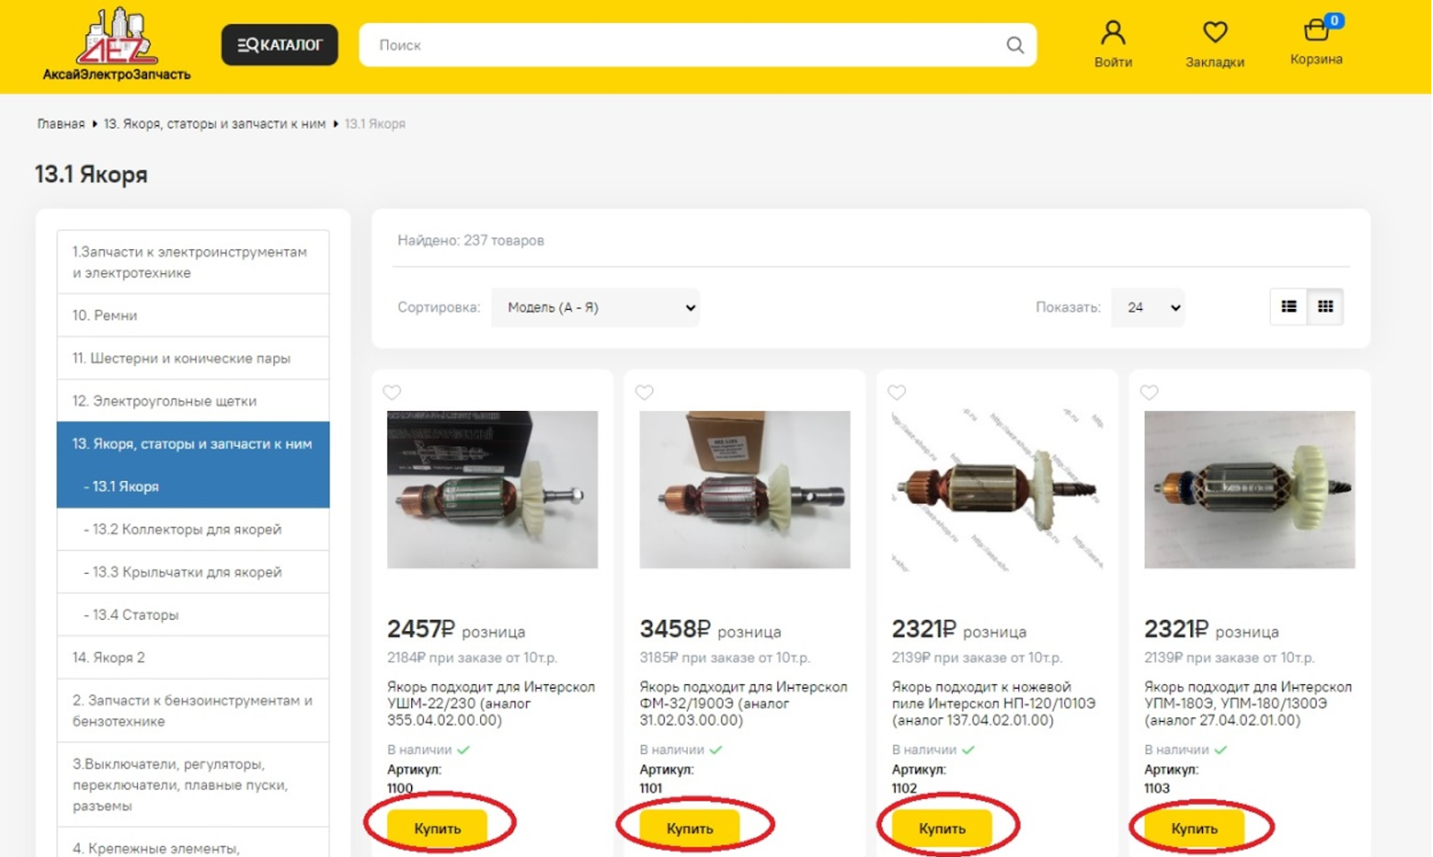Open the КАТАЛОГ menu button
1433x857 pixels.
point(279,45)
